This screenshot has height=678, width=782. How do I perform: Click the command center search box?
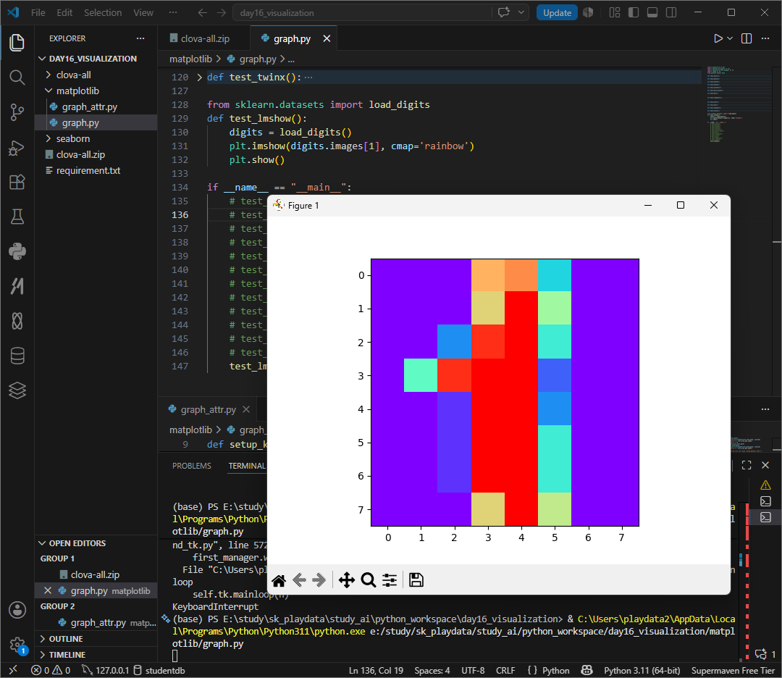(363, 12)
